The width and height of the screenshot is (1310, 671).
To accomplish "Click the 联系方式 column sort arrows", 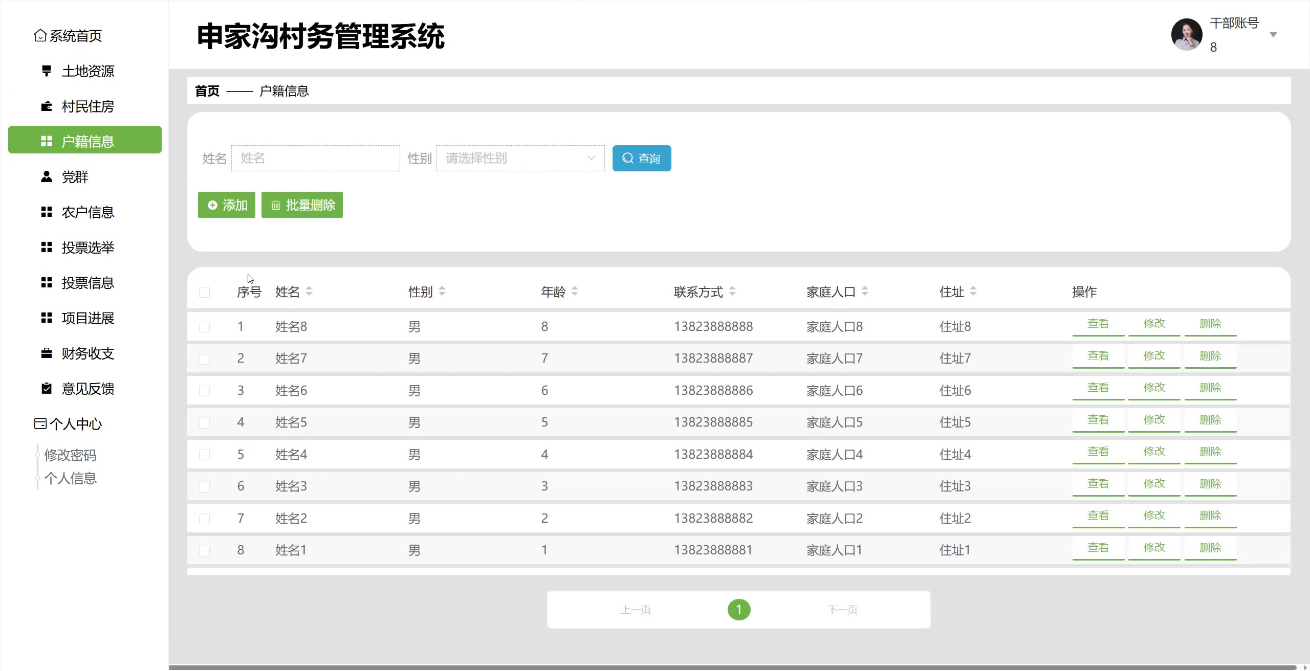I will click(x=732, y=292).
